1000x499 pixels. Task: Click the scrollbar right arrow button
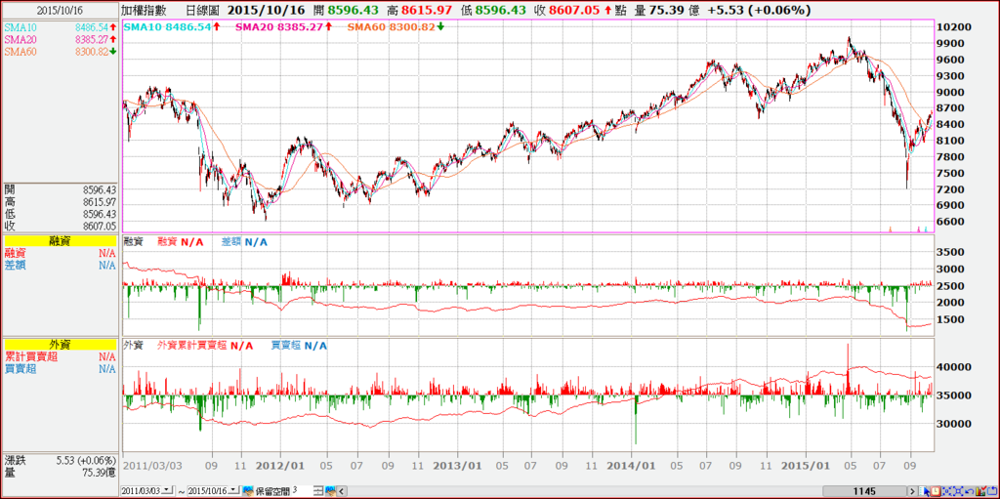912,491
